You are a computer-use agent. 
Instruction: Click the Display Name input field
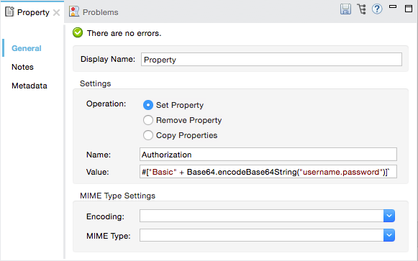[x=271, y=60]
